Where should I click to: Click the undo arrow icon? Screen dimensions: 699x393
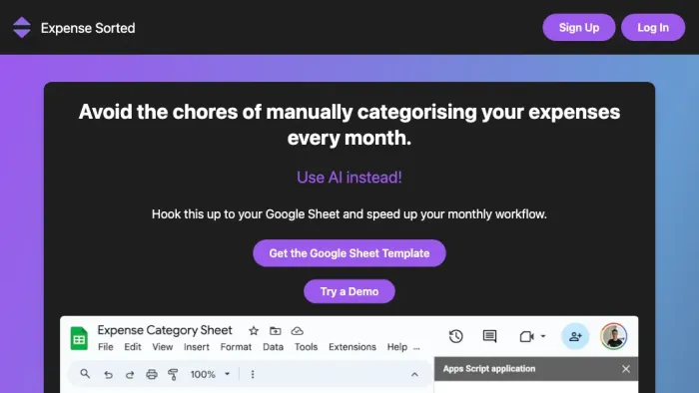tap(108, 374)
